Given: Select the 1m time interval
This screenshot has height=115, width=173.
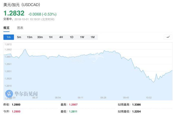Looking at the screenshot, I should (9, 37).
